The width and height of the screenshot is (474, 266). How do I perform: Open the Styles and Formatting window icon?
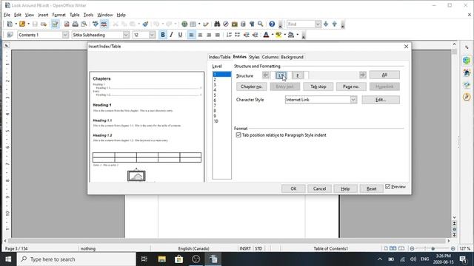[10, 35]
